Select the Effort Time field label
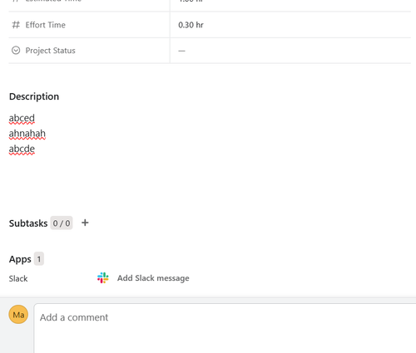Viewport: 416px width, 353px height. pyautogui.click(x=46, y=25)
